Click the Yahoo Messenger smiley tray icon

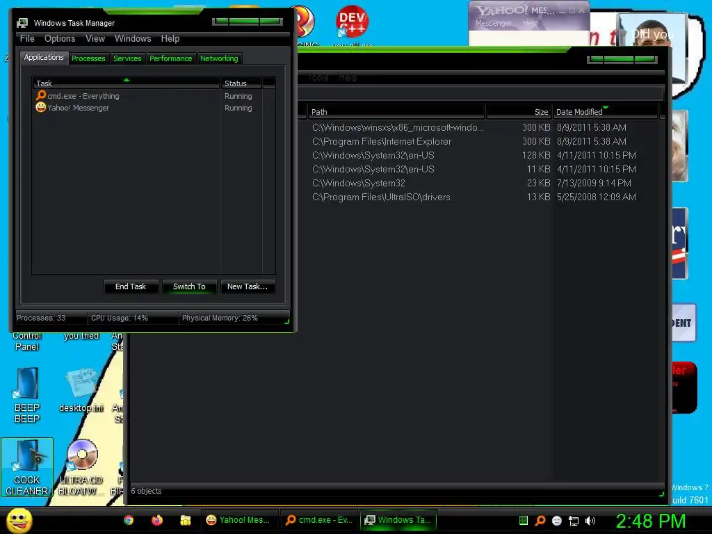click(557, 521)
